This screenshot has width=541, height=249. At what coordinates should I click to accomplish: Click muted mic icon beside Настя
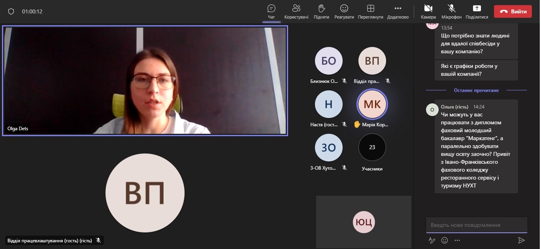[345, 124]
